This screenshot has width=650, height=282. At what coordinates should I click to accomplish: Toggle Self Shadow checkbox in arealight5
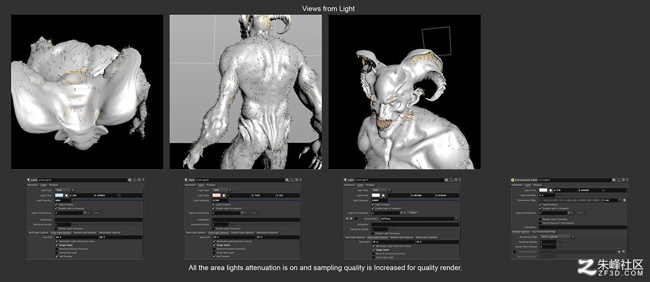click(57, 257)
